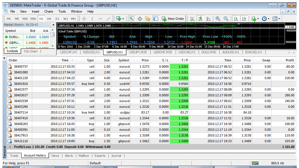
Task: Switch to USDJPY,M30 chart tab
Action: (138, 52)
